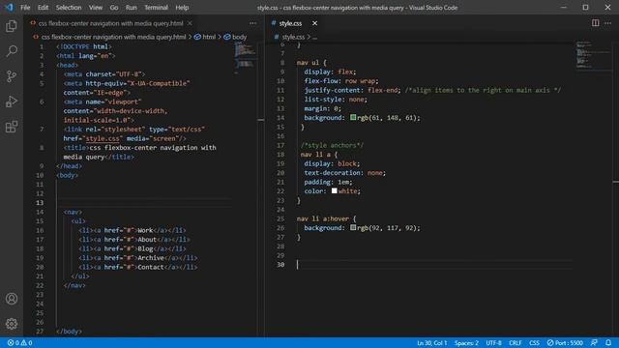Change indentation Spaces: 2 setting

pos(466,343)
